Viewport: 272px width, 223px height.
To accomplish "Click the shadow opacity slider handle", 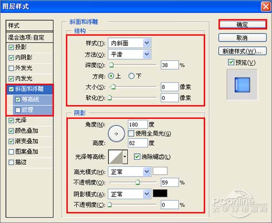I will (x=109, y=205).
